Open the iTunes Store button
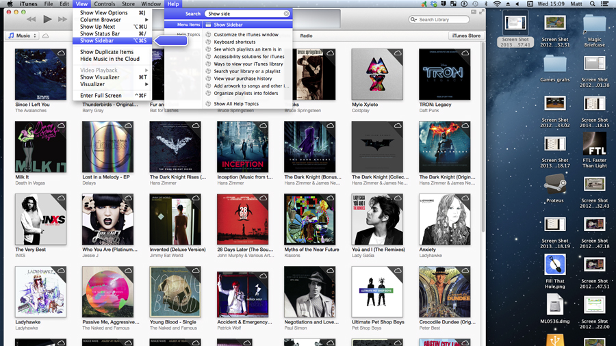Screen dimensions: 616x346 (x=466, y=36)
